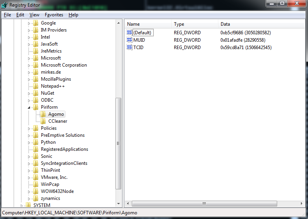
Task: Click values pane scroll left arrow
Action: [x=128, y=203]
